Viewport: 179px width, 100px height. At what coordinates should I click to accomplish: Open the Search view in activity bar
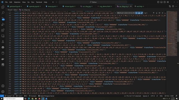[3, 13]
